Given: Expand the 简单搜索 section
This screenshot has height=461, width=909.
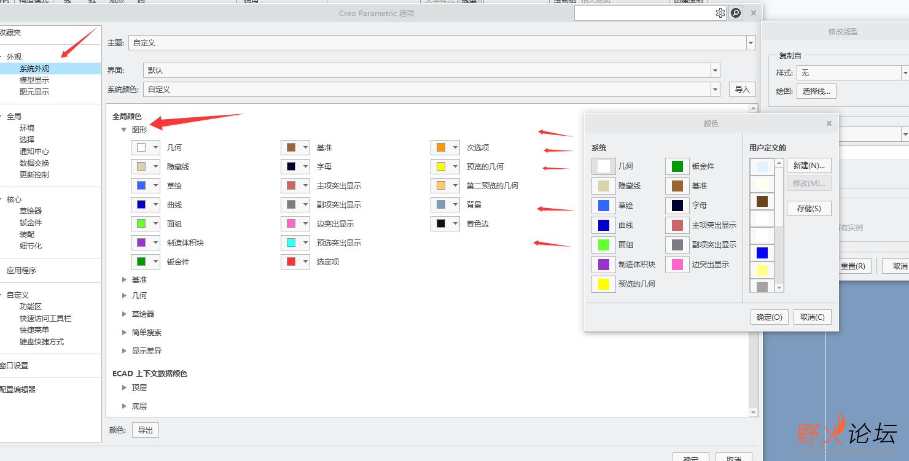Looking at the screenshot, I should pyautogui.click(x=125, y=332).
